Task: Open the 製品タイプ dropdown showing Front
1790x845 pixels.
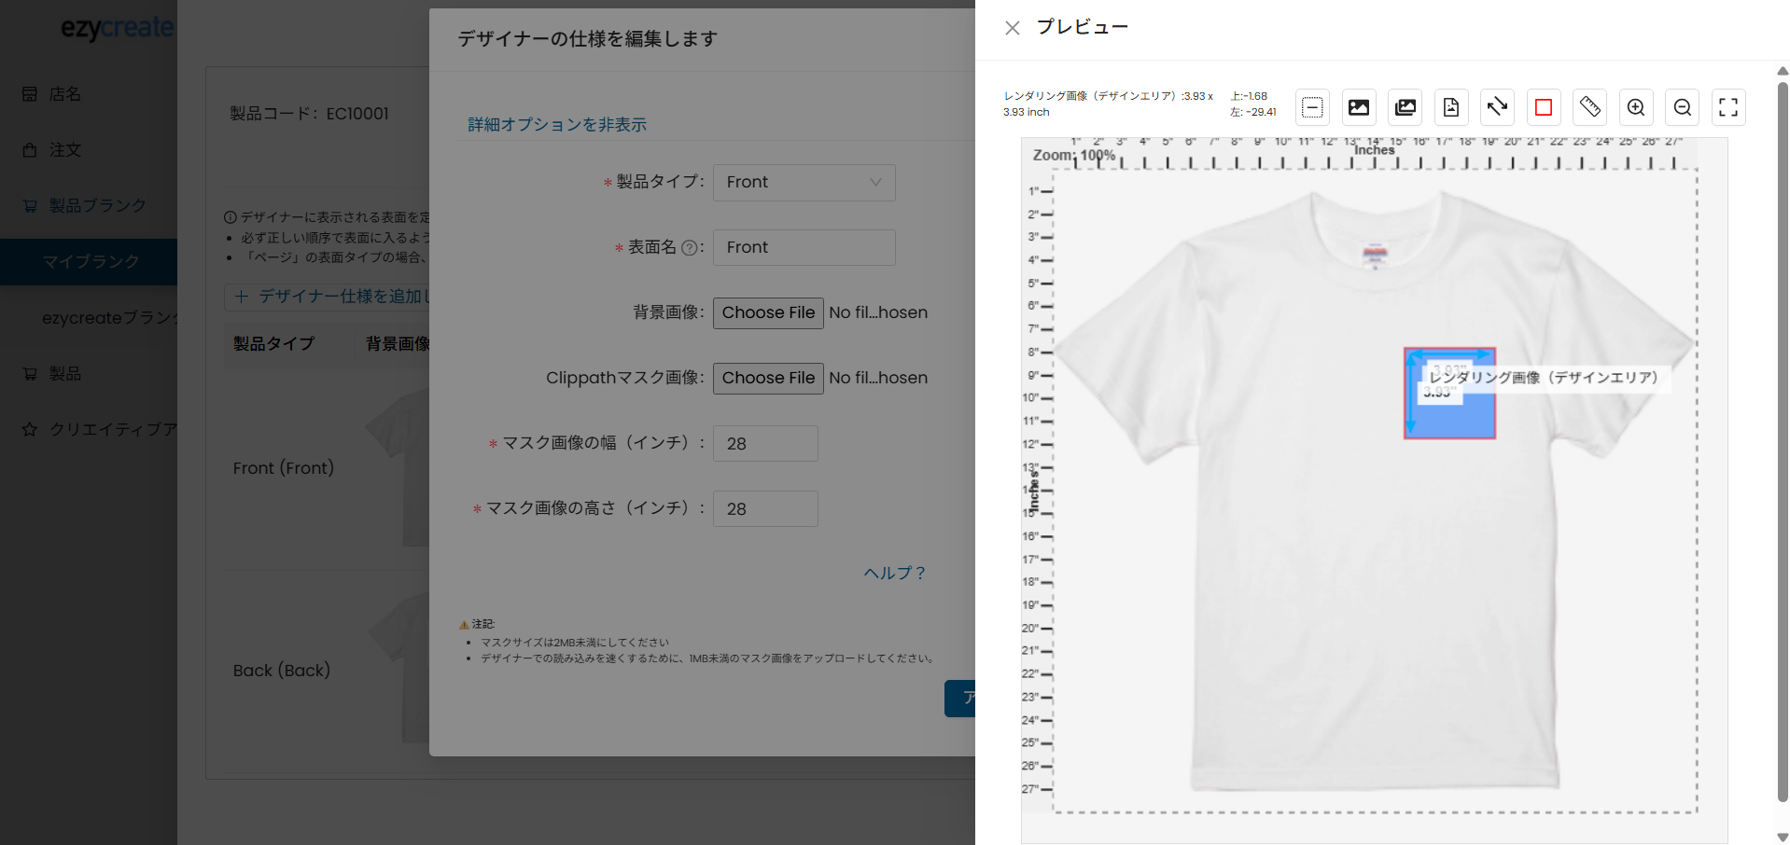Action: pos(804,183)
